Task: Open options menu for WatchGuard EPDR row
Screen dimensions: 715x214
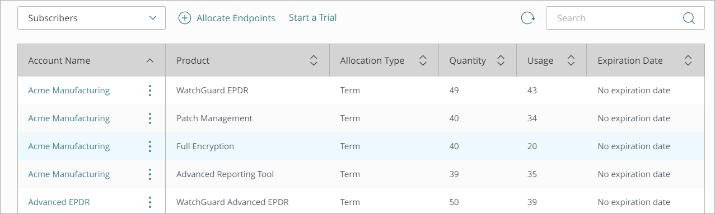Action: coord(149,90)
